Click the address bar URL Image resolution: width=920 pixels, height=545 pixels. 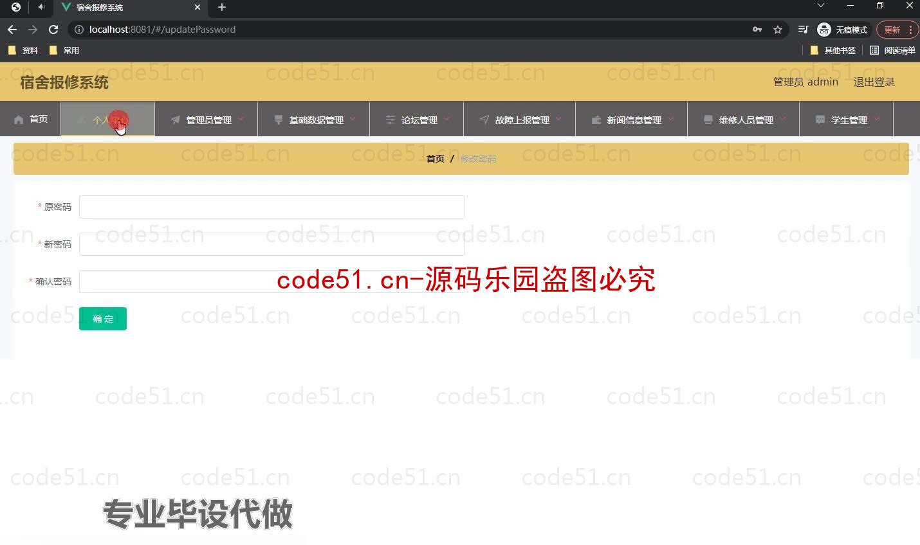162,30
